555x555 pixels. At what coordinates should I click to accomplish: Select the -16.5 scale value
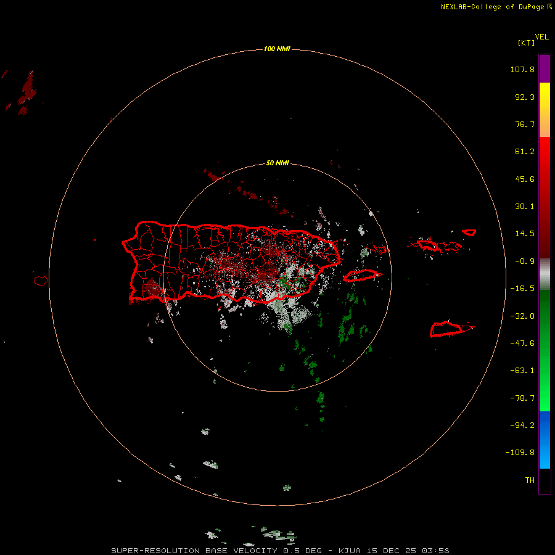pos(522,289)
